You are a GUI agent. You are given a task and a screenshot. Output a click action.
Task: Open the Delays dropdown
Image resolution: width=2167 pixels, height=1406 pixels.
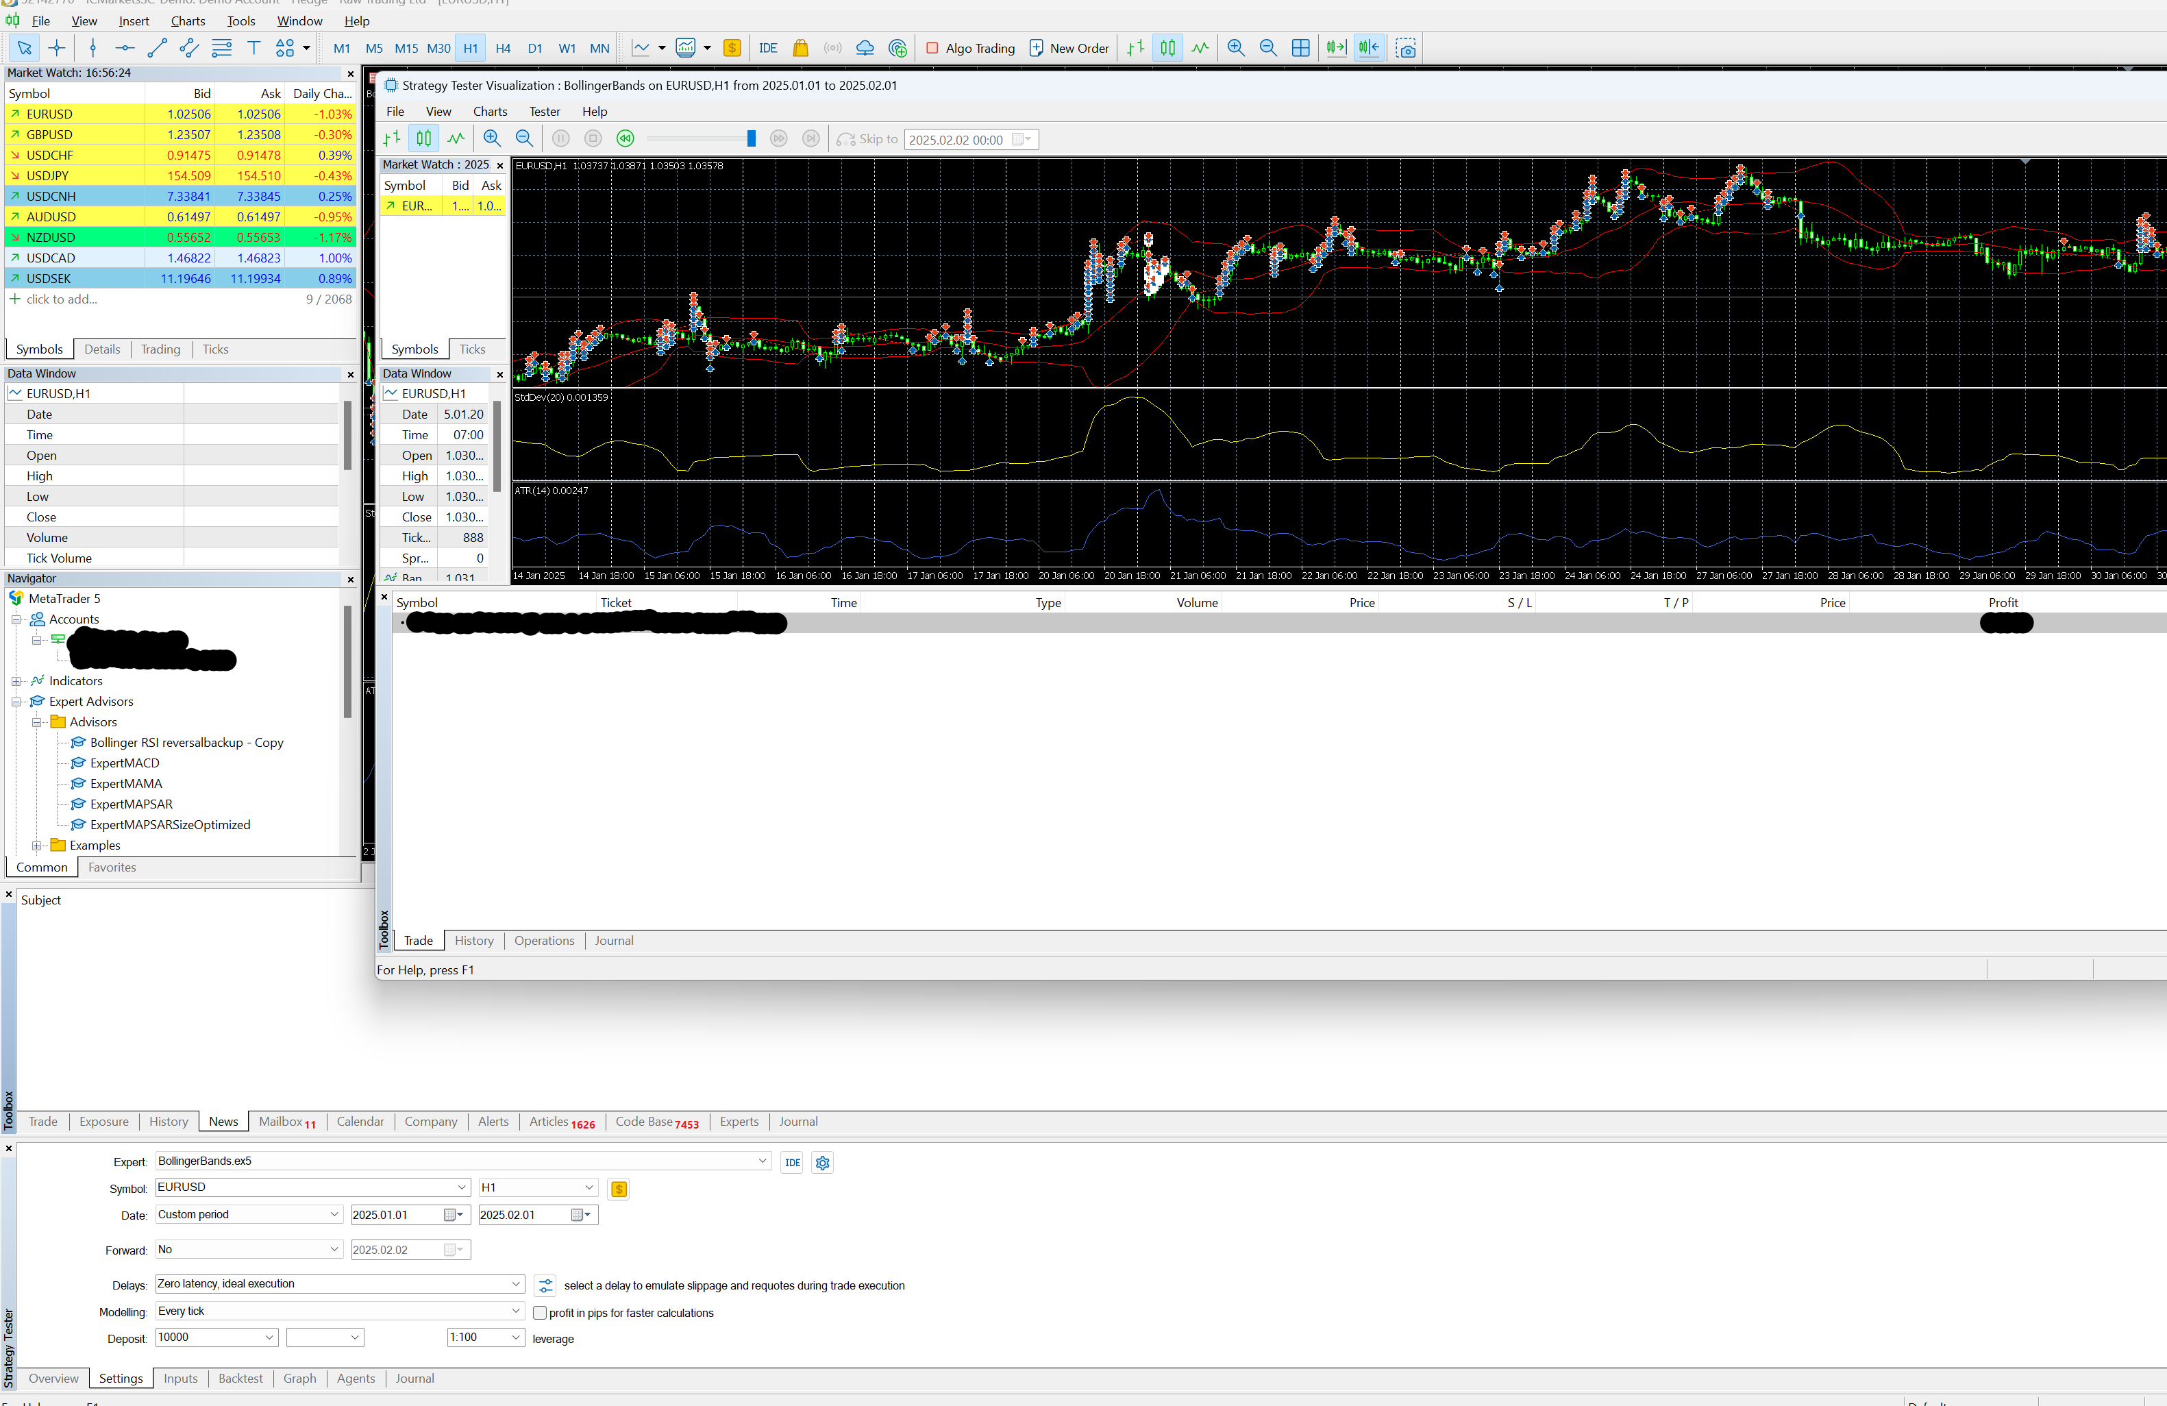tap(340, 1284)
